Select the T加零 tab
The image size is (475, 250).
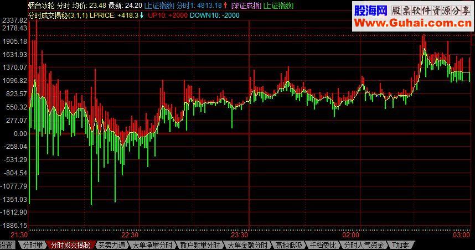(400, 245)
